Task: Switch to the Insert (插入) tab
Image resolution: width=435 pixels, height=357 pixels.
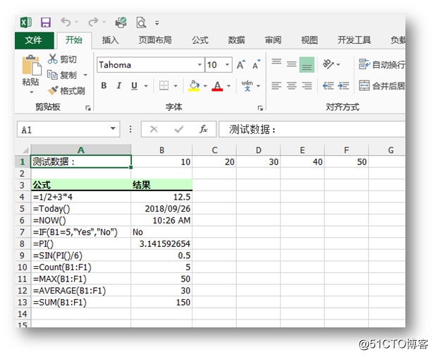Action: pos(110,40)
